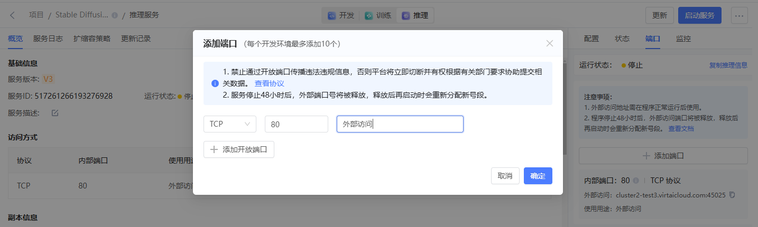Switch to the 训练 mode tab
The width and height of the screenshot is (758, 227).
point(378,15)
